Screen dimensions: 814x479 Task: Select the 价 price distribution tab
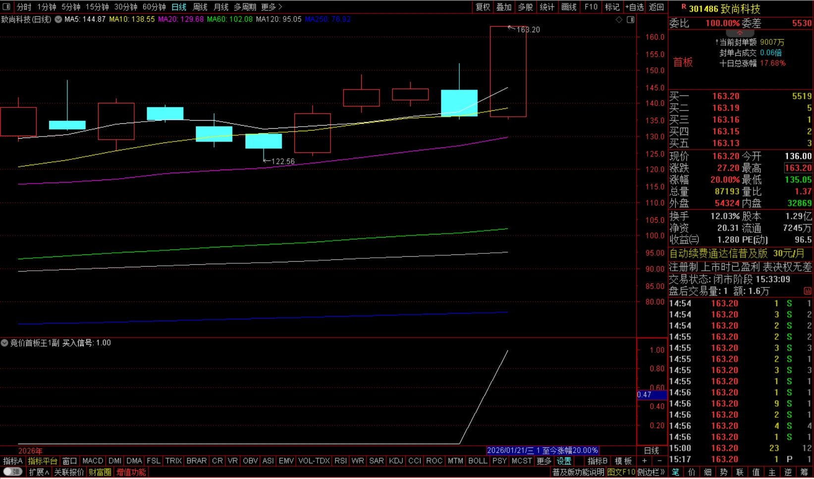point(692,472)
